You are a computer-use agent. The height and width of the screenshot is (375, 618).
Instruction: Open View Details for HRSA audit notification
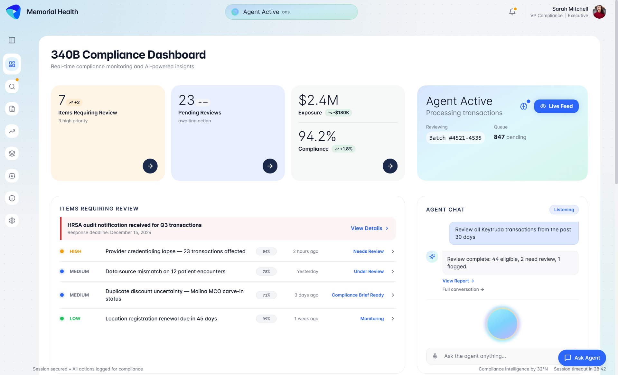(x=367, y=228)
